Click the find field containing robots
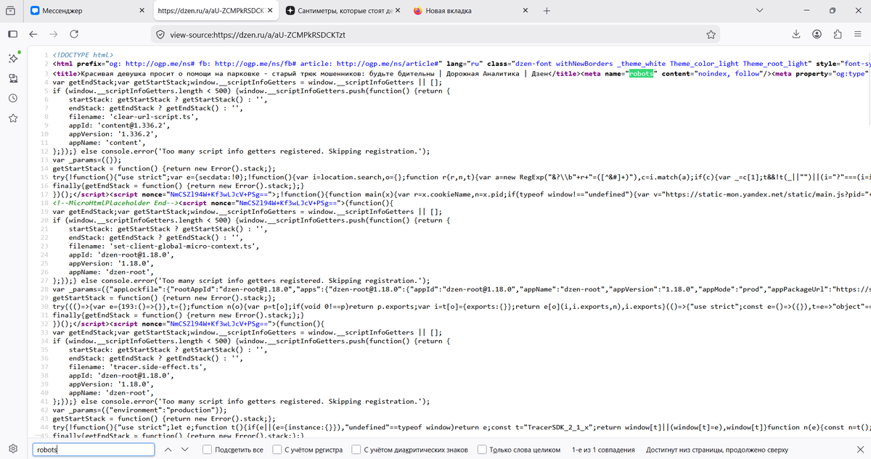 pyautogui.click(x=93, y=450)
